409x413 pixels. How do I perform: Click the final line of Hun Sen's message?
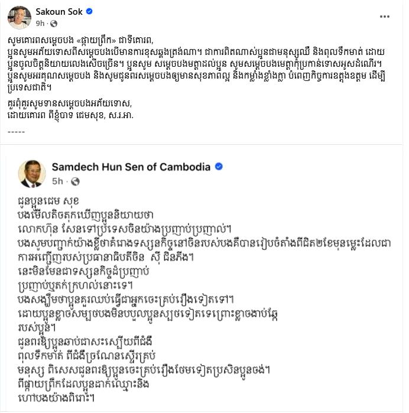(x=56, y=398)
